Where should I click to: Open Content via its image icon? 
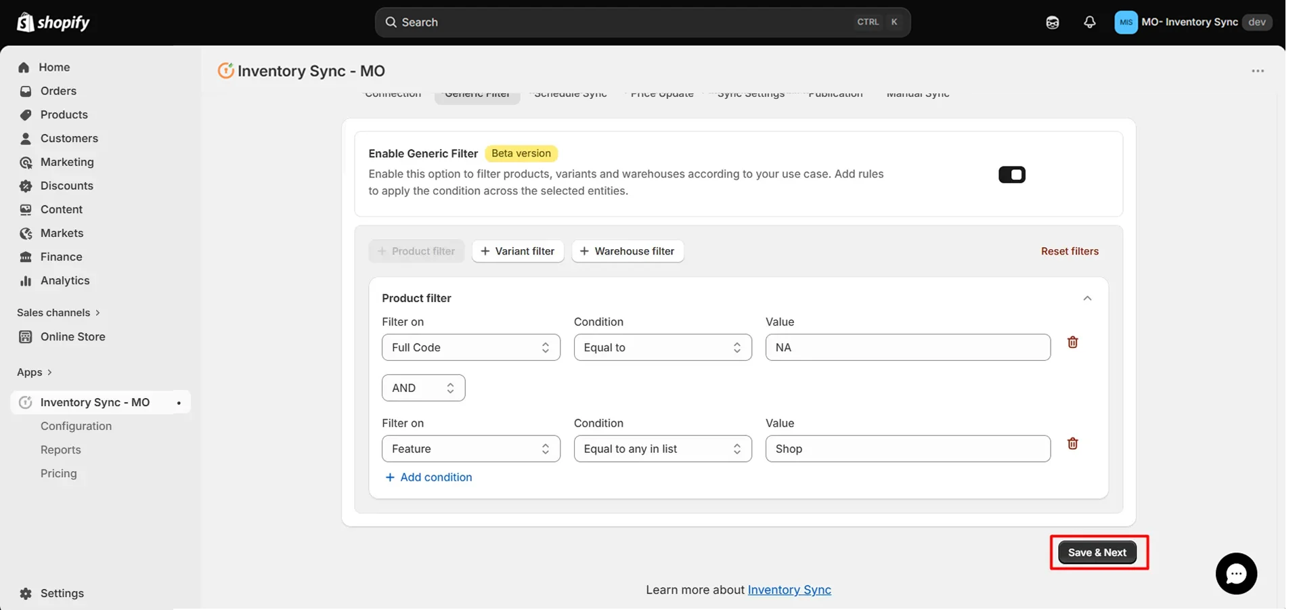pyautogui.click(x=26, y=209)
